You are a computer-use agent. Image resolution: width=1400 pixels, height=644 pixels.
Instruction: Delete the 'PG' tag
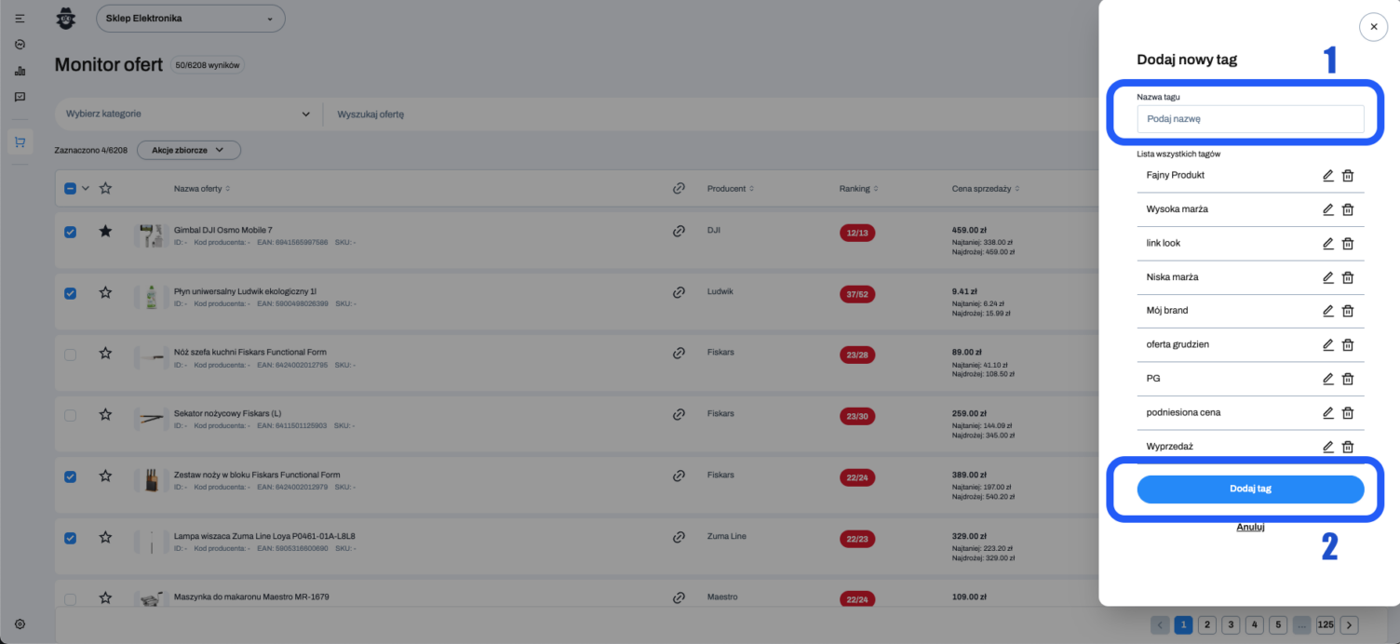coord(1347,379)
